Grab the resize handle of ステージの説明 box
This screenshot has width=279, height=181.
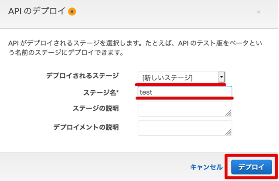[x=228, y=113]
